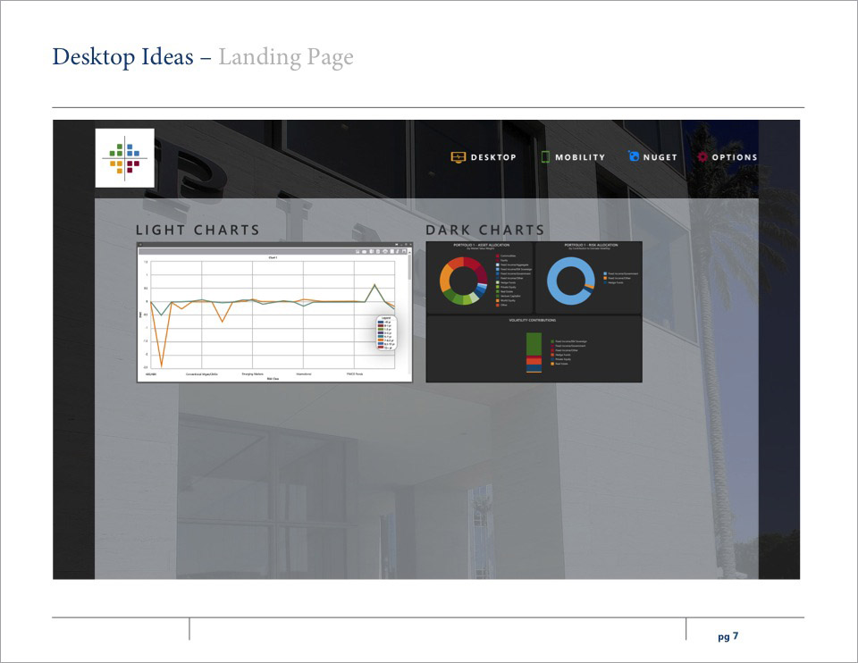The height and width of the screenshot is (663, 858).
Task: Click the Commodities legend color swatch
Action: point(497,254)
